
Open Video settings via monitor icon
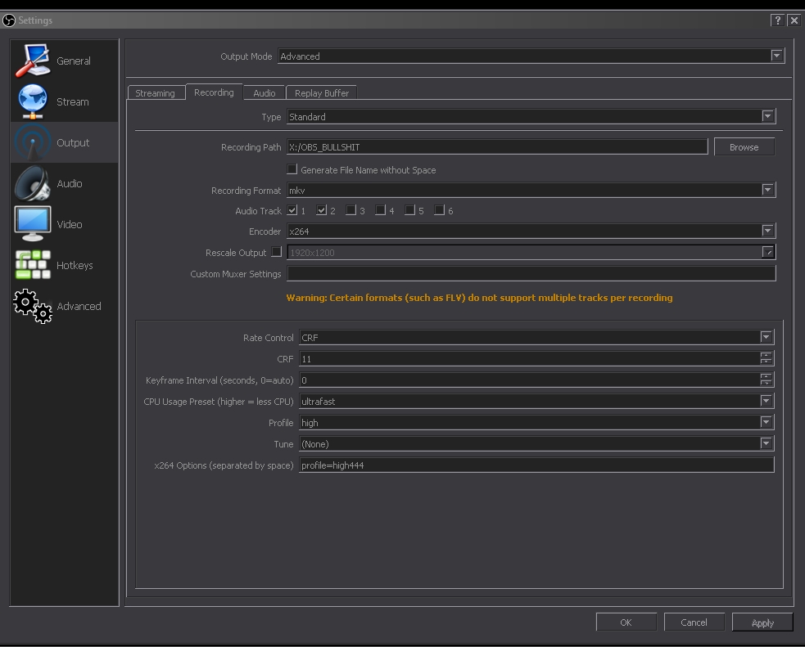[x=32, y=224]
